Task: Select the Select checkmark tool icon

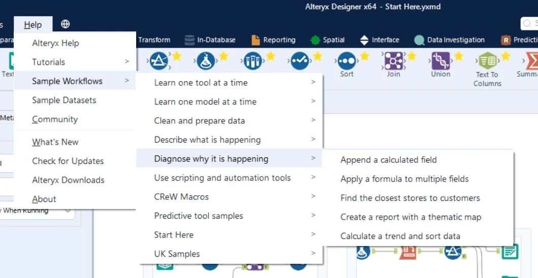Action: 300,61
